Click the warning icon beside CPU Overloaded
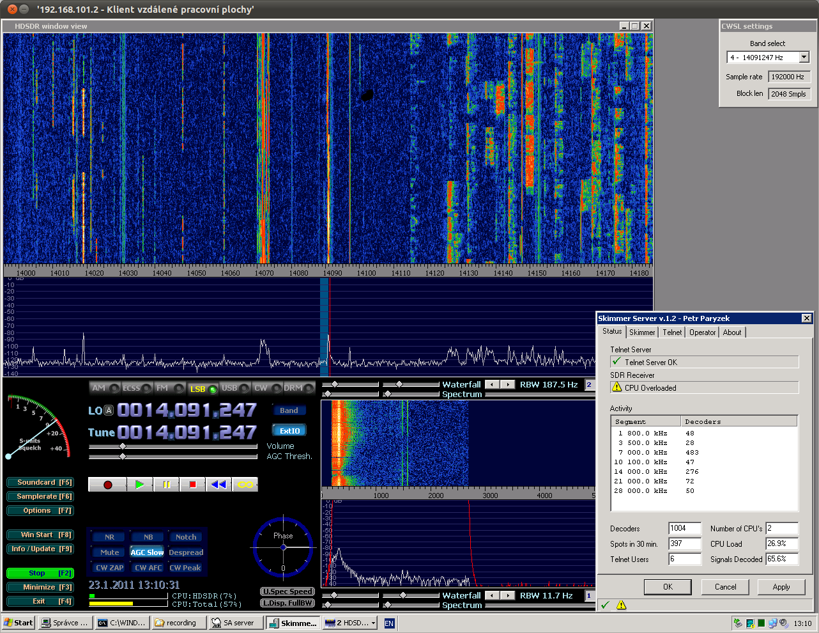The image size is (819, 633). tap(616, 387)
